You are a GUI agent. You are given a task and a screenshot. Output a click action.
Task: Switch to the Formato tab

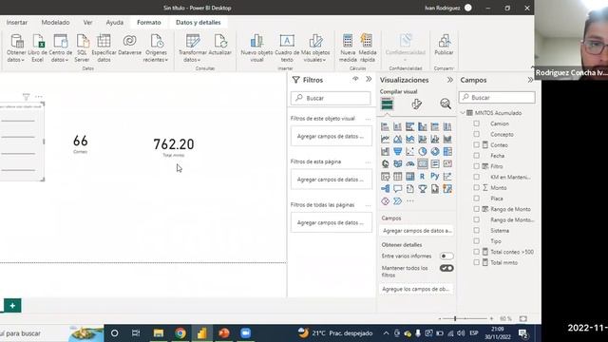[149, 23]
